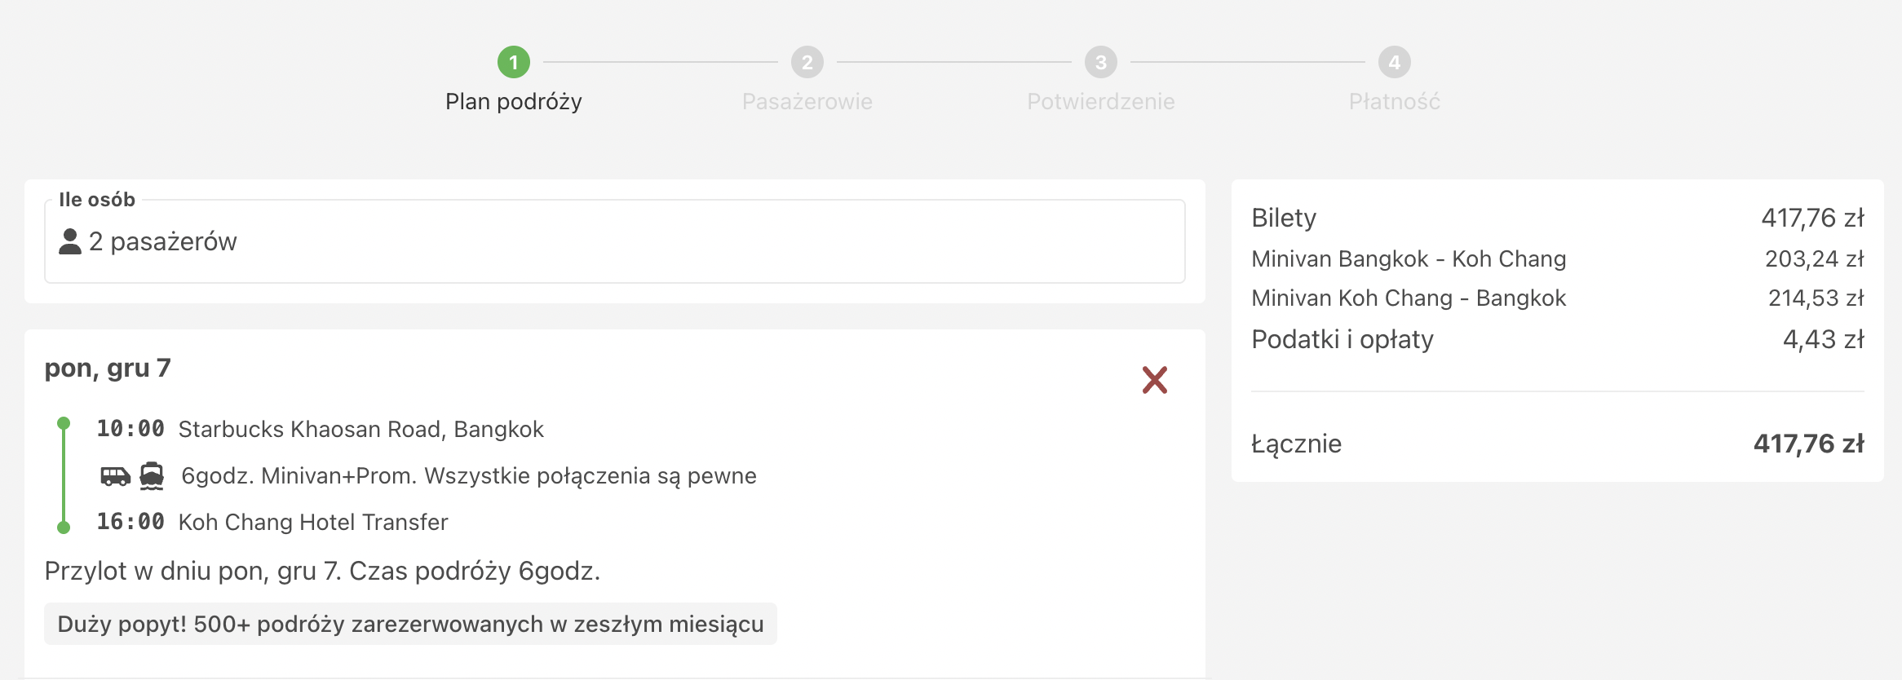
Task: Click Minivan Koh Chang - Bangkok ticket line
Action: [1558, 298]
